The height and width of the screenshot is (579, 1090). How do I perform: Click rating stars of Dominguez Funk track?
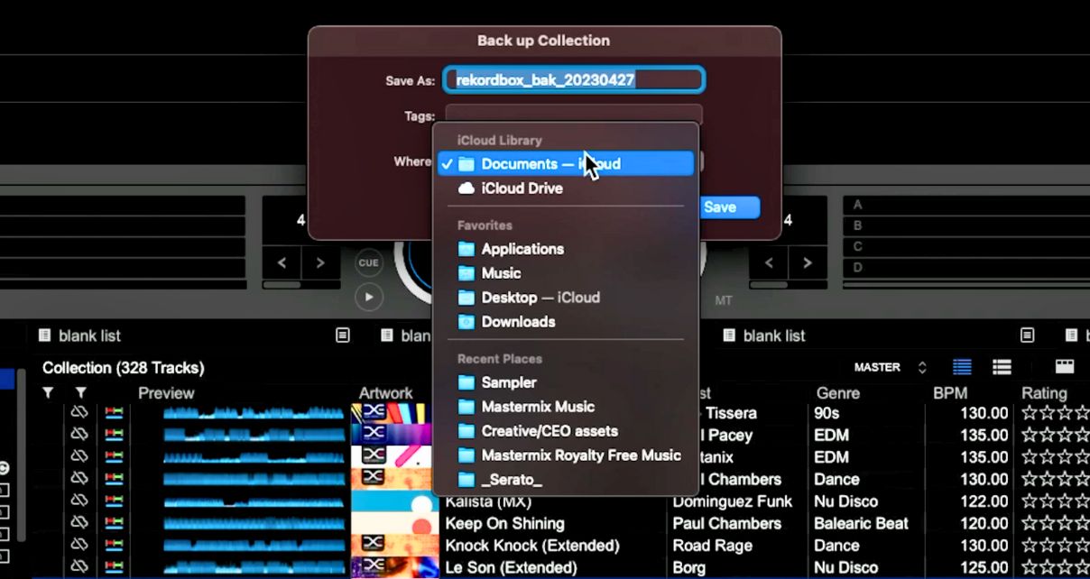pyautogui.click(x=1055, y=501)
